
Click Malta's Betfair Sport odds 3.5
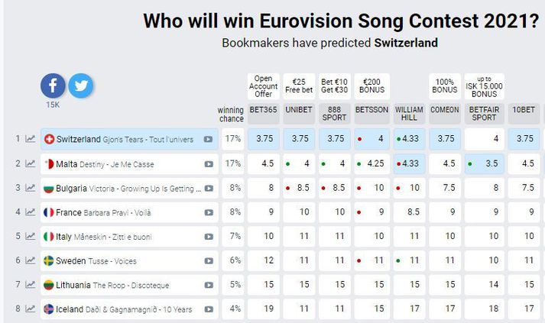point(484,163)
